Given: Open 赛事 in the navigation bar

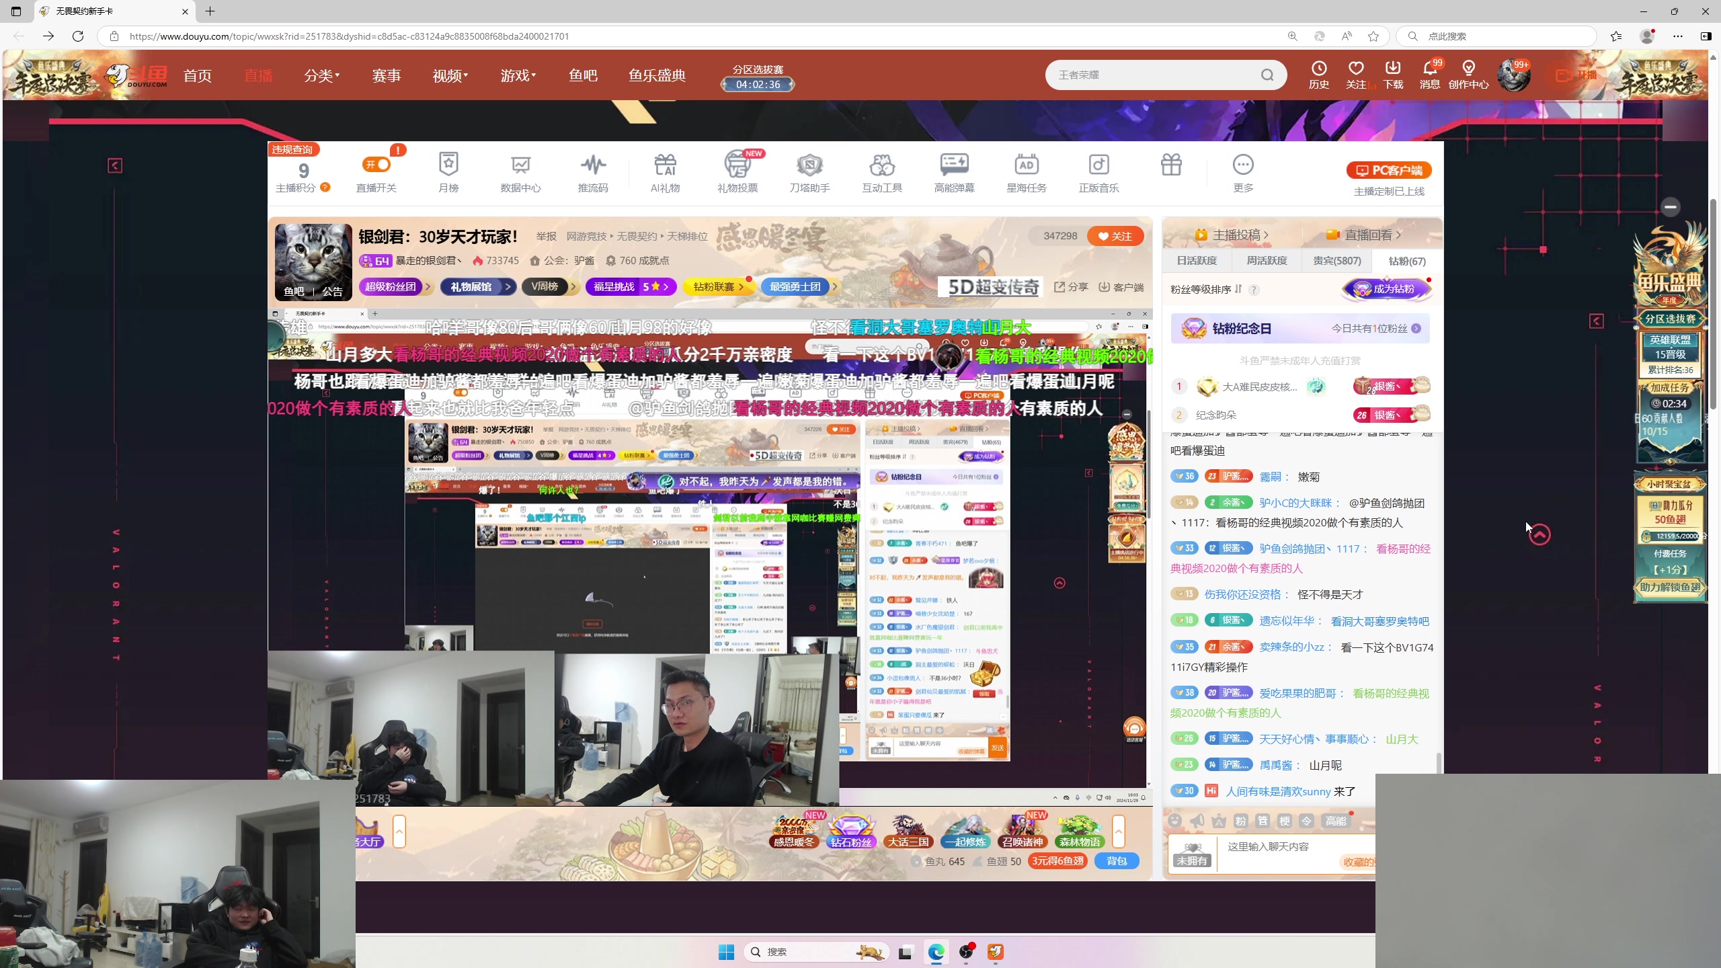Looking at the screenshot, I should tap(387, 75).
